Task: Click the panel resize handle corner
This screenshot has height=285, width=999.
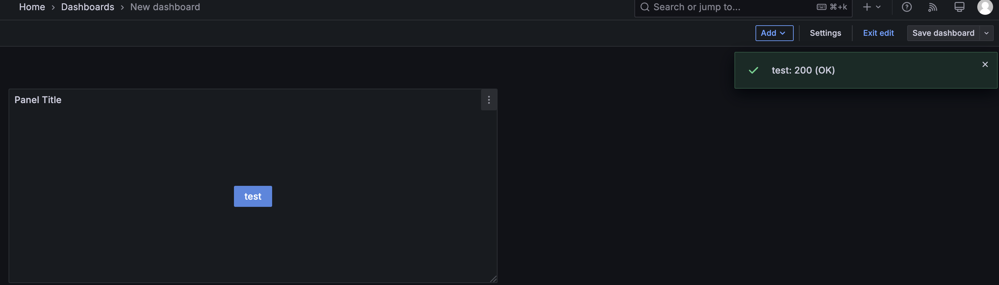Action: coord(493,279)
